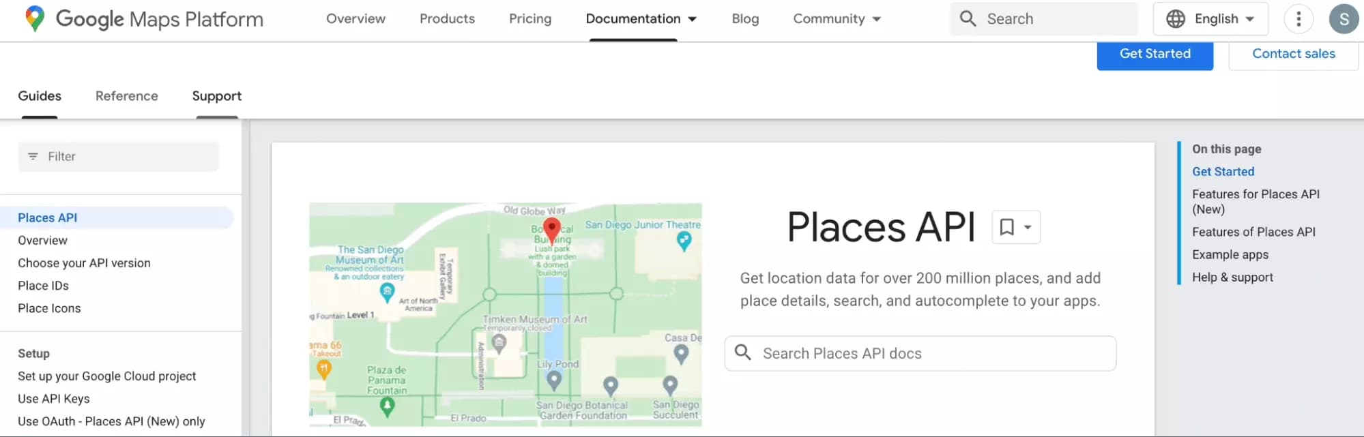1364x437 pixels.
Task: Jump to Features for Places API (New)
Action: click(1256, 202)
